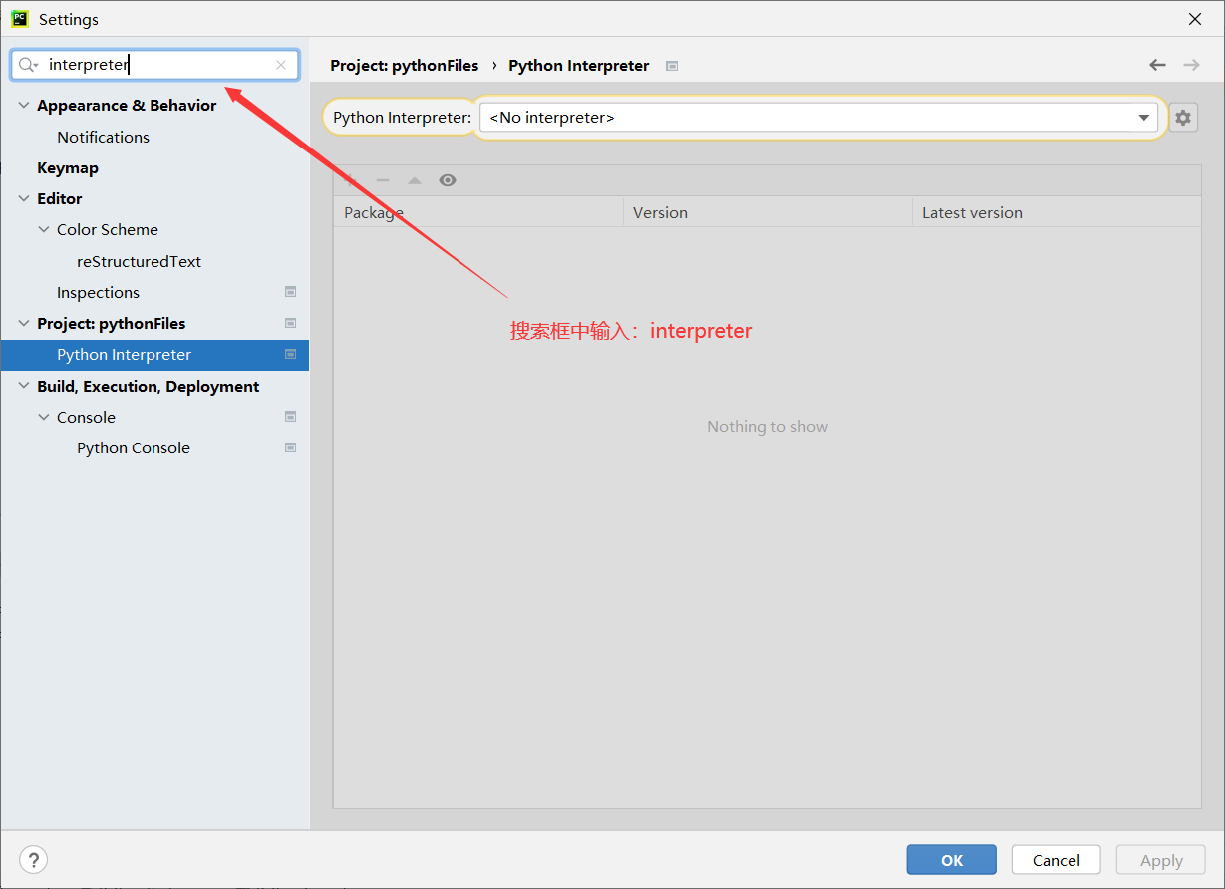Click Project: pythonFiles in the breadcrumb
The height and width of the screenshot is (889, 1225).
[x=404, y=64]
